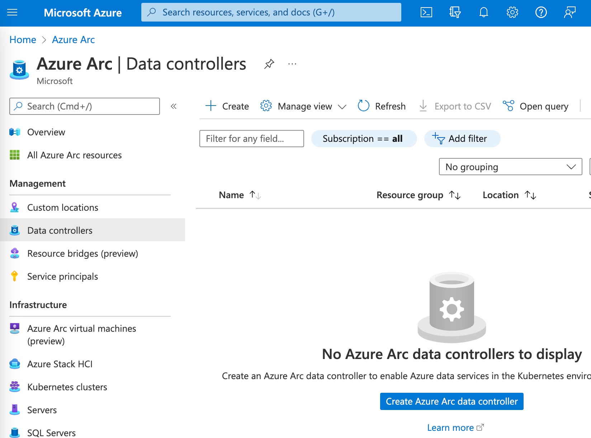Click the Custom locations pin icon
This screenshot has height=438, width=591.
tap(15, 208)
